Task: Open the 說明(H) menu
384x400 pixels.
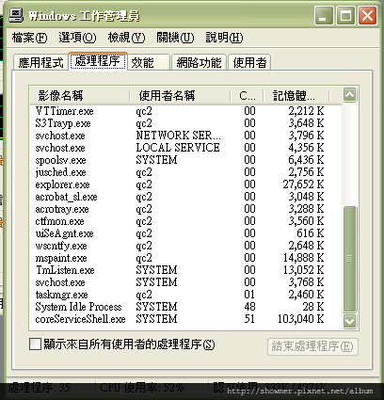Action: pos(224,38)
